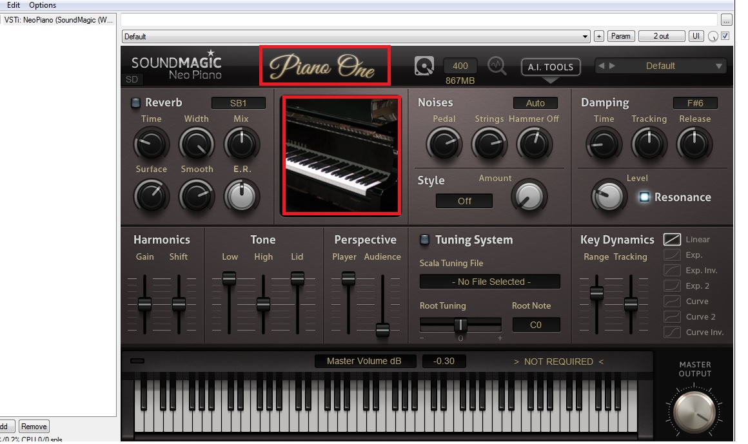Open the Options menu
The width and height of the screenshot is (748, 444).
pos(43,5)
